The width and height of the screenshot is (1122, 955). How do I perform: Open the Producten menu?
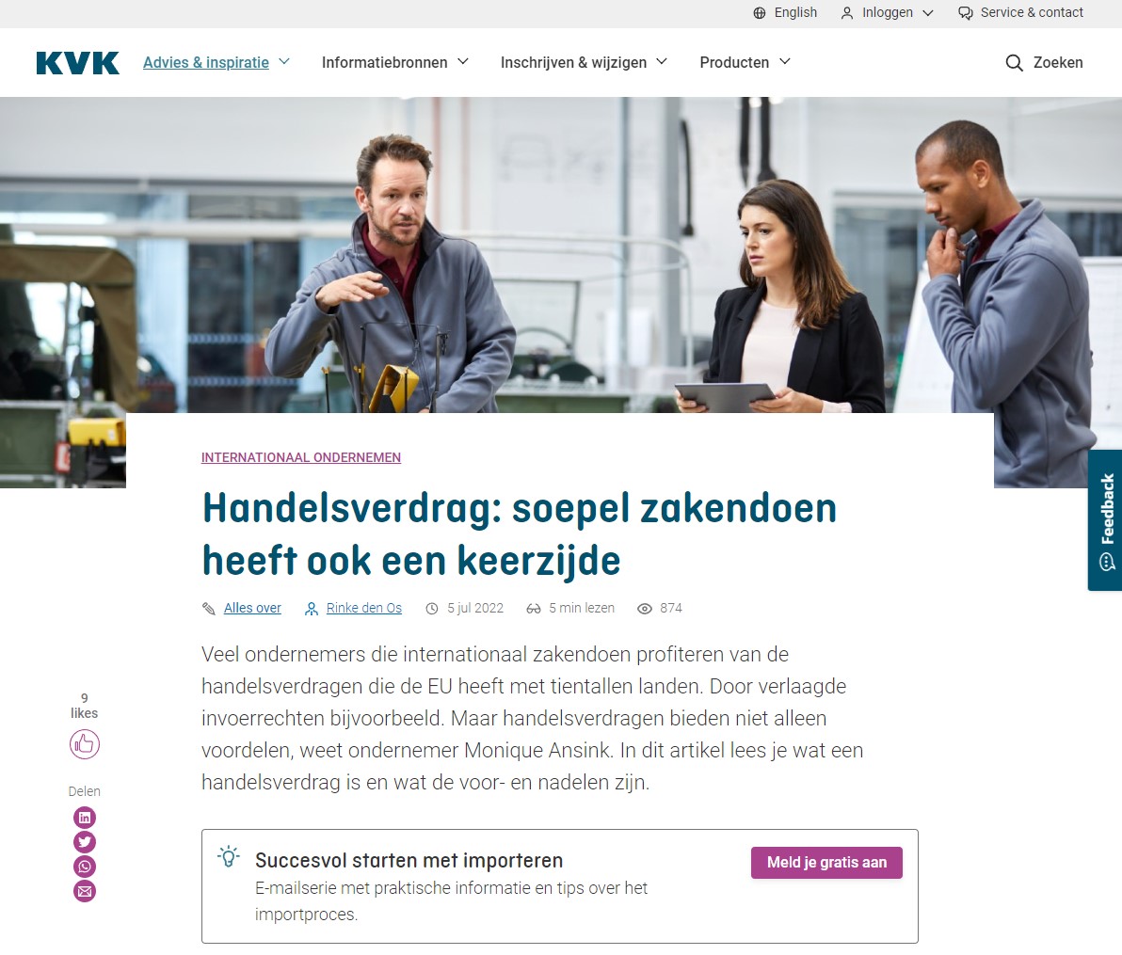tap(745, 62)
